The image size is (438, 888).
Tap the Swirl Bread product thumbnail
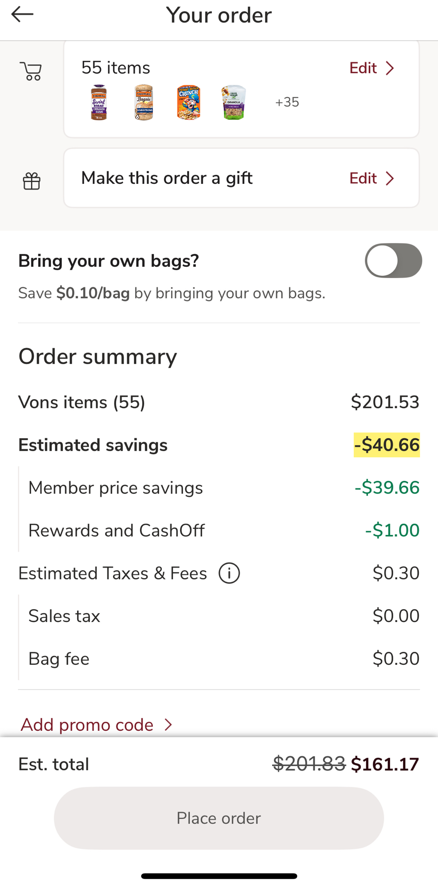pos(99,103)
